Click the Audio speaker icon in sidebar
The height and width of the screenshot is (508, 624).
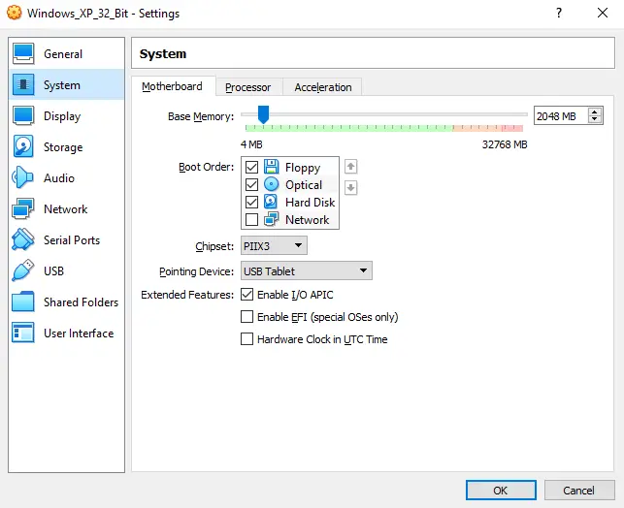[23, 177]
